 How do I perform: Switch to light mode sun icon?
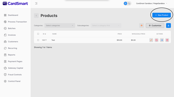tap(125, 3)
